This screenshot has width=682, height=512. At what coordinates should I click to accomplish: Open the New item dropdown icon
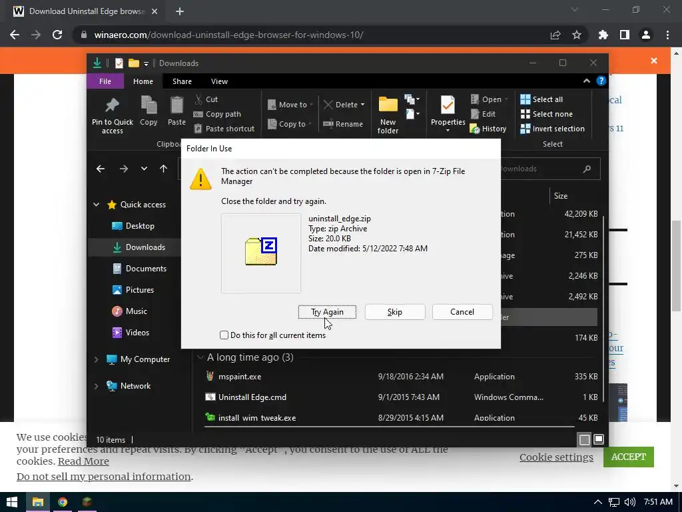pyautogui.click(x=412, y=100)
